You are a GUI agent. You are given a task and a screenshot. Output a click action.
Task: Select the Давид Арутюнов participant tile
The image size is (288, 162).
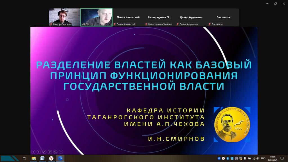pos(191,17)
